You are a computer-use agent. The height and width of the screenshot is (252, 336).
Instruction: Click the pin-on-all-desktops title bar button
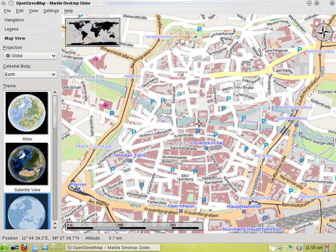pyautogui.click(x=11, y=3)
